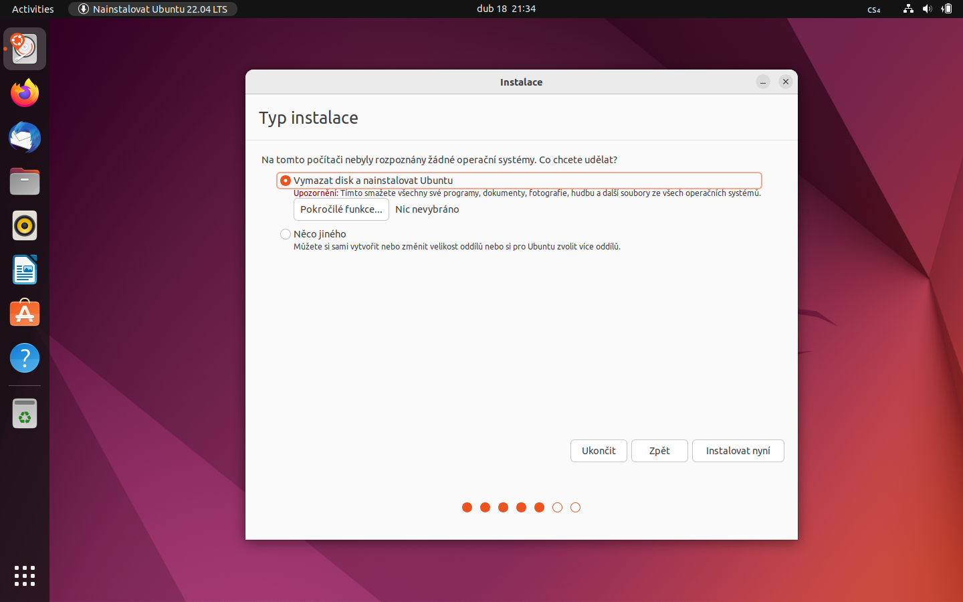Open the network status indicator

click(907, 9)
